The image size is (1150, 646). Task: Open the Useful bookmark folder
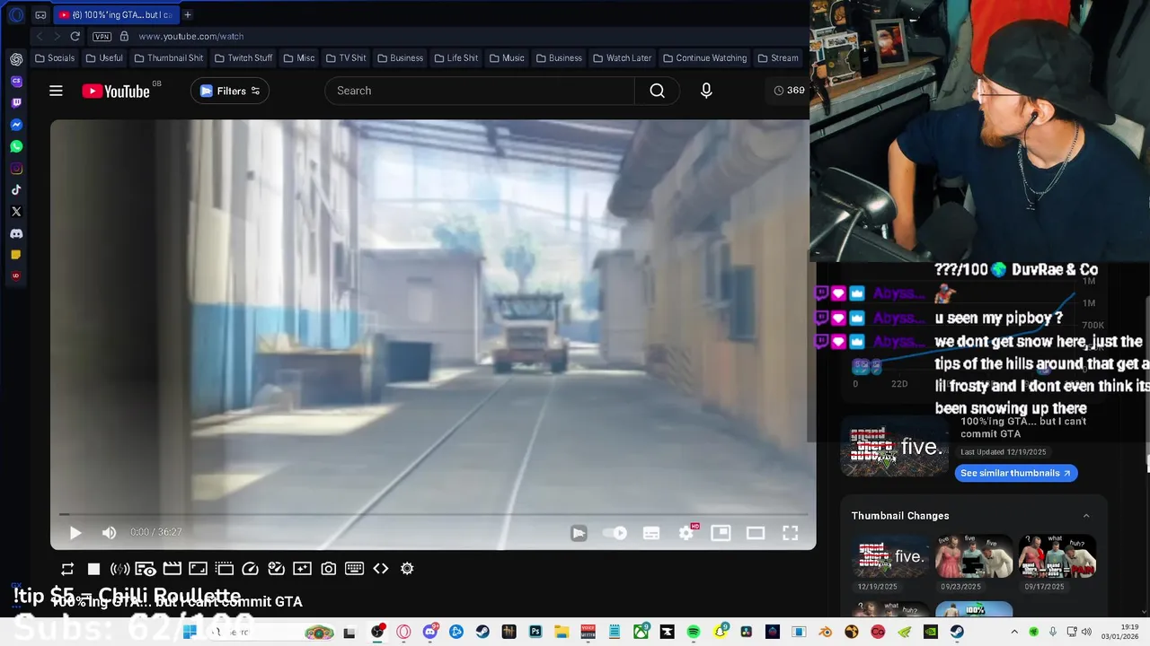pyautogui.click(x=104, y=58)
